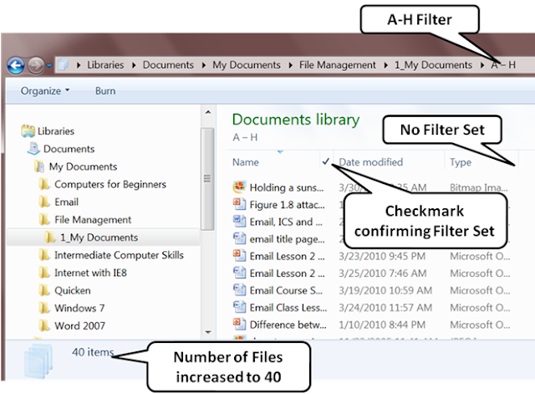Open Computers for Beginners folder

pos(110,184)
